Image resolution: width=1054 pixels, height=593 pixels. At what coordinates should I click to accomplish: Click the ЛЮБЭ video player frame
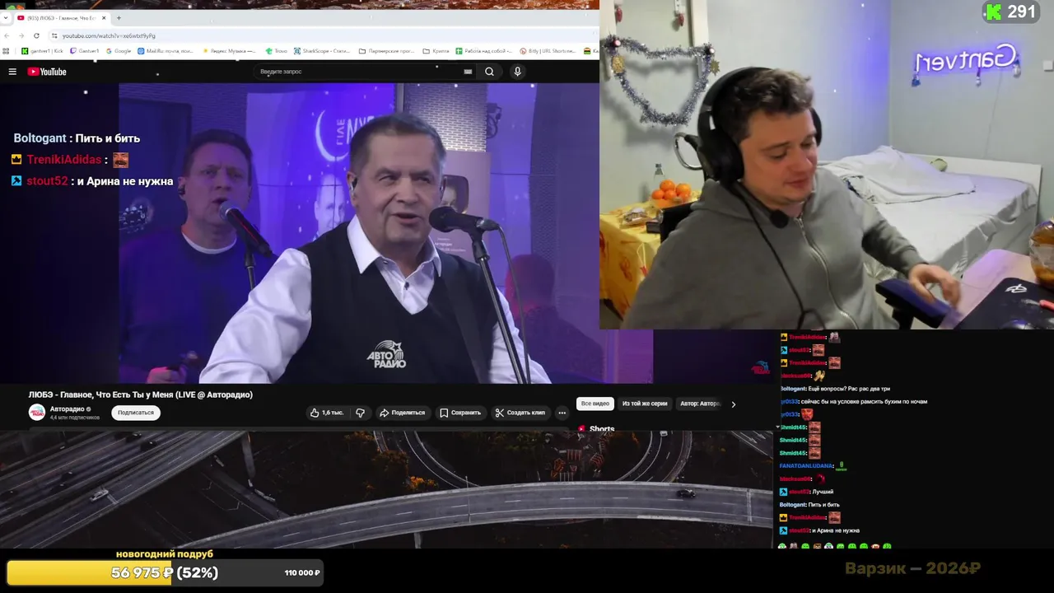[x=385, y=233]
